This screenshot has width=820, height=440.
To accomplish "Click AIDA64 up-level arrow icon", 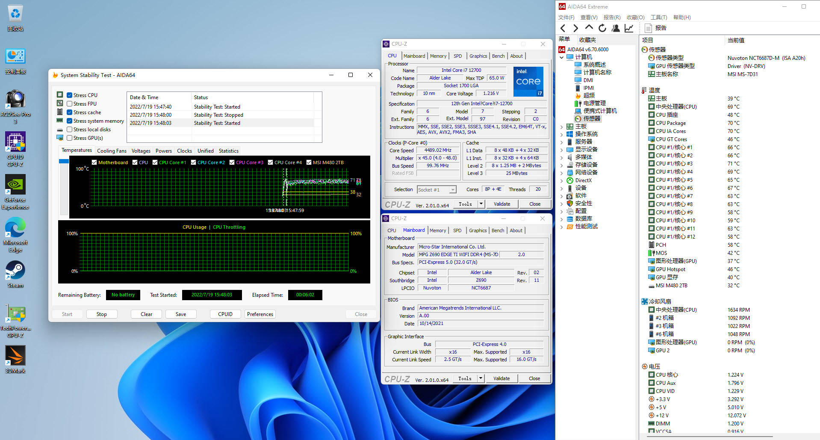I will 589,28.
